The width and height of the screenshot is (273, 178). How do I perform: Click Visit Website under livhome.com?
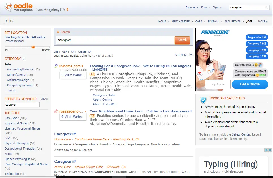73,75
